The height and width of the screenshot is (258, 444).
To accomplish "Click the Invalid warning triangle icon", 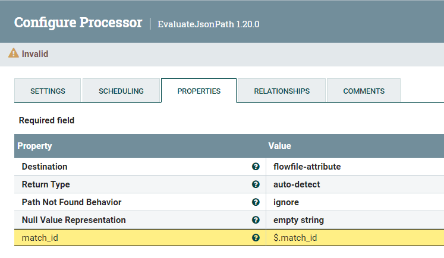I will click(x=14, y=53).
